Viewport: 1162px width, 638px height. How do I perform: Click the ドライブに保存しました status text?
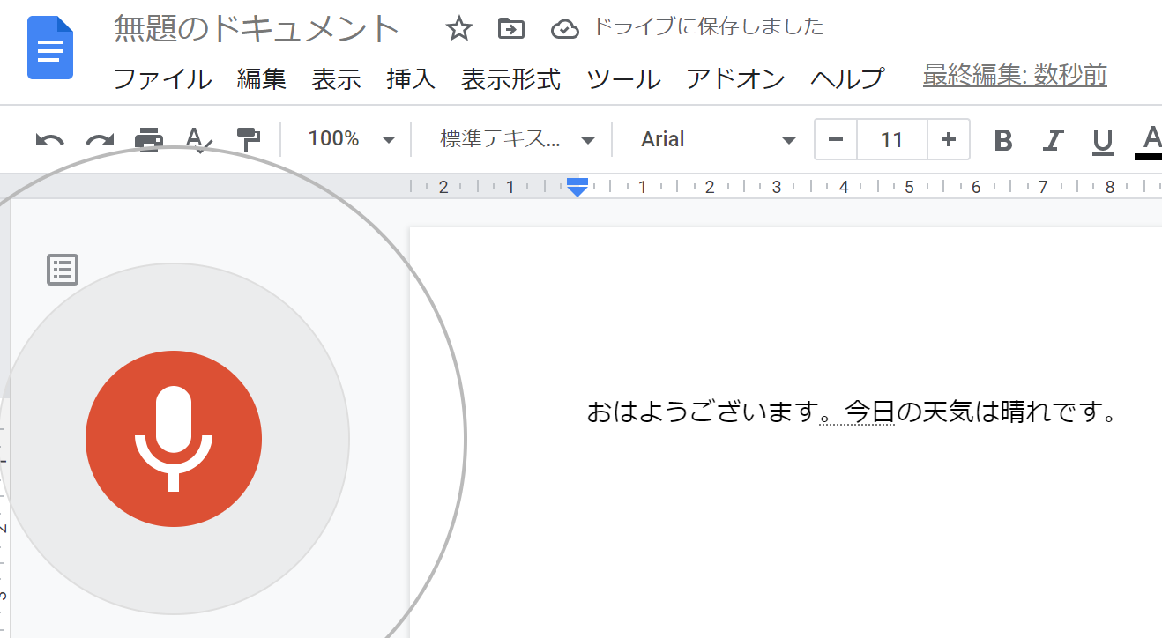coord(709,26)
